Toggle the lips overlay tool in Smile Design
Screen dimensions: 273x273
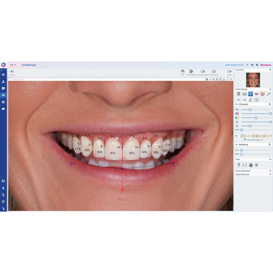tap(257, 94)
